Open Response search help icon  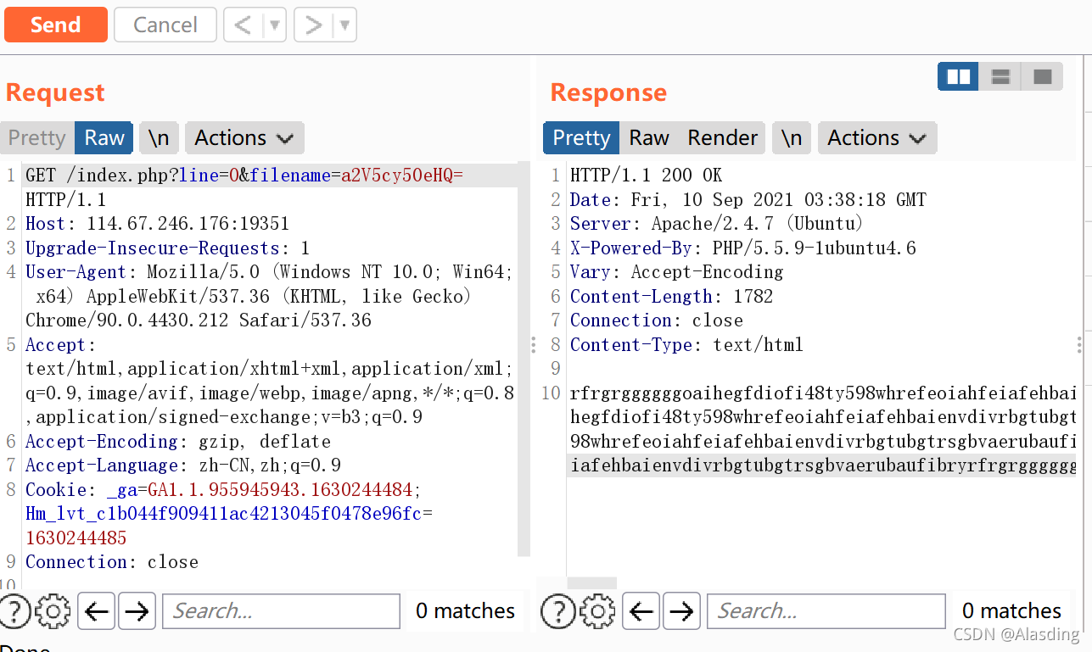coord(557,610)
